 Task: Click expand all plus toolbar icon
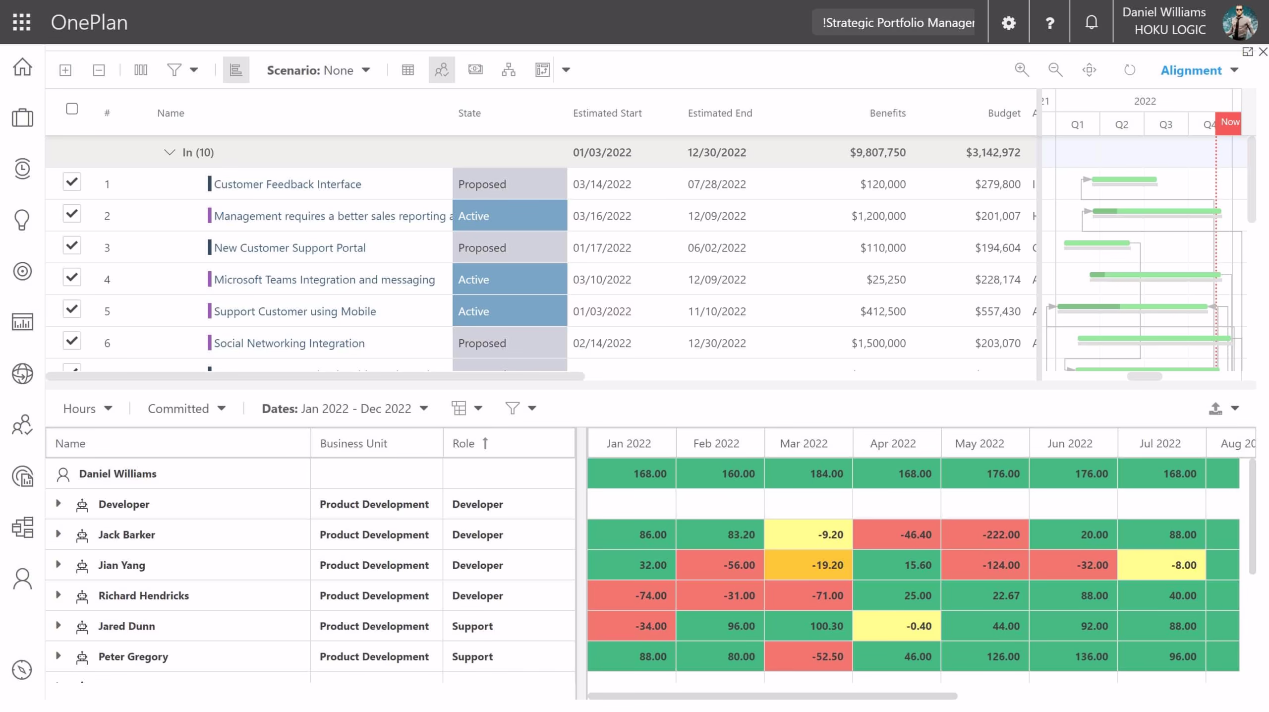(65, 70)
